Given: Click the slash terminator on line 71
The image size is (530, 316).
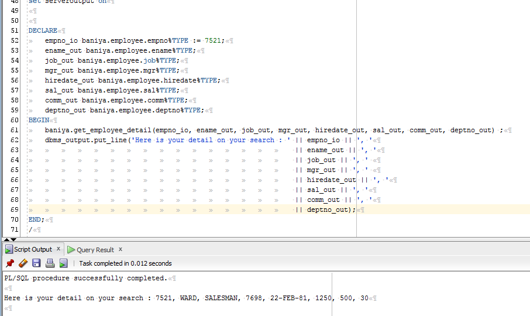Looking at the screenshot, I should click(x=30, y=230).
